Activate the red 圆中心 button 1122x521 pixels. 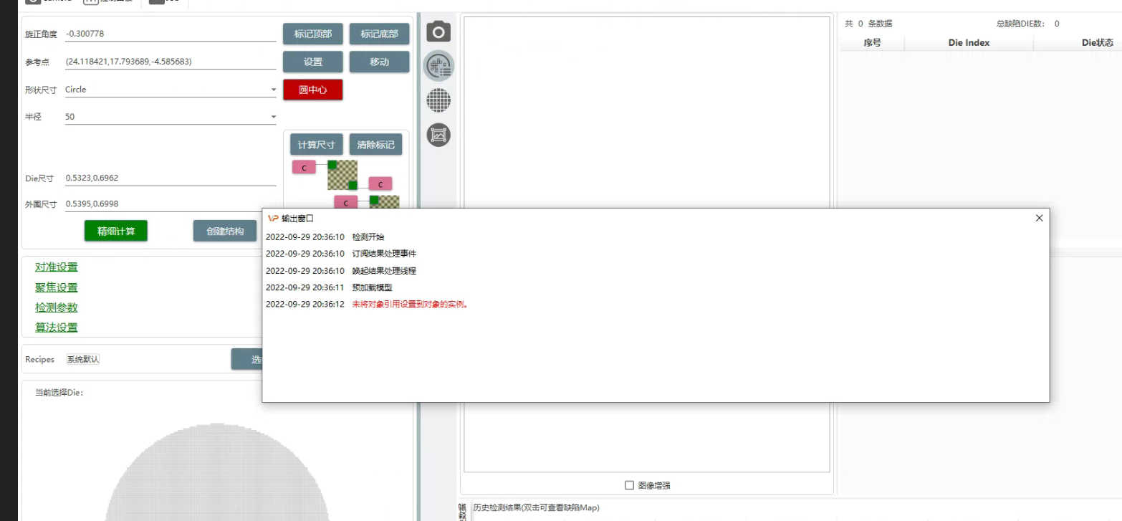coord(313,90)
